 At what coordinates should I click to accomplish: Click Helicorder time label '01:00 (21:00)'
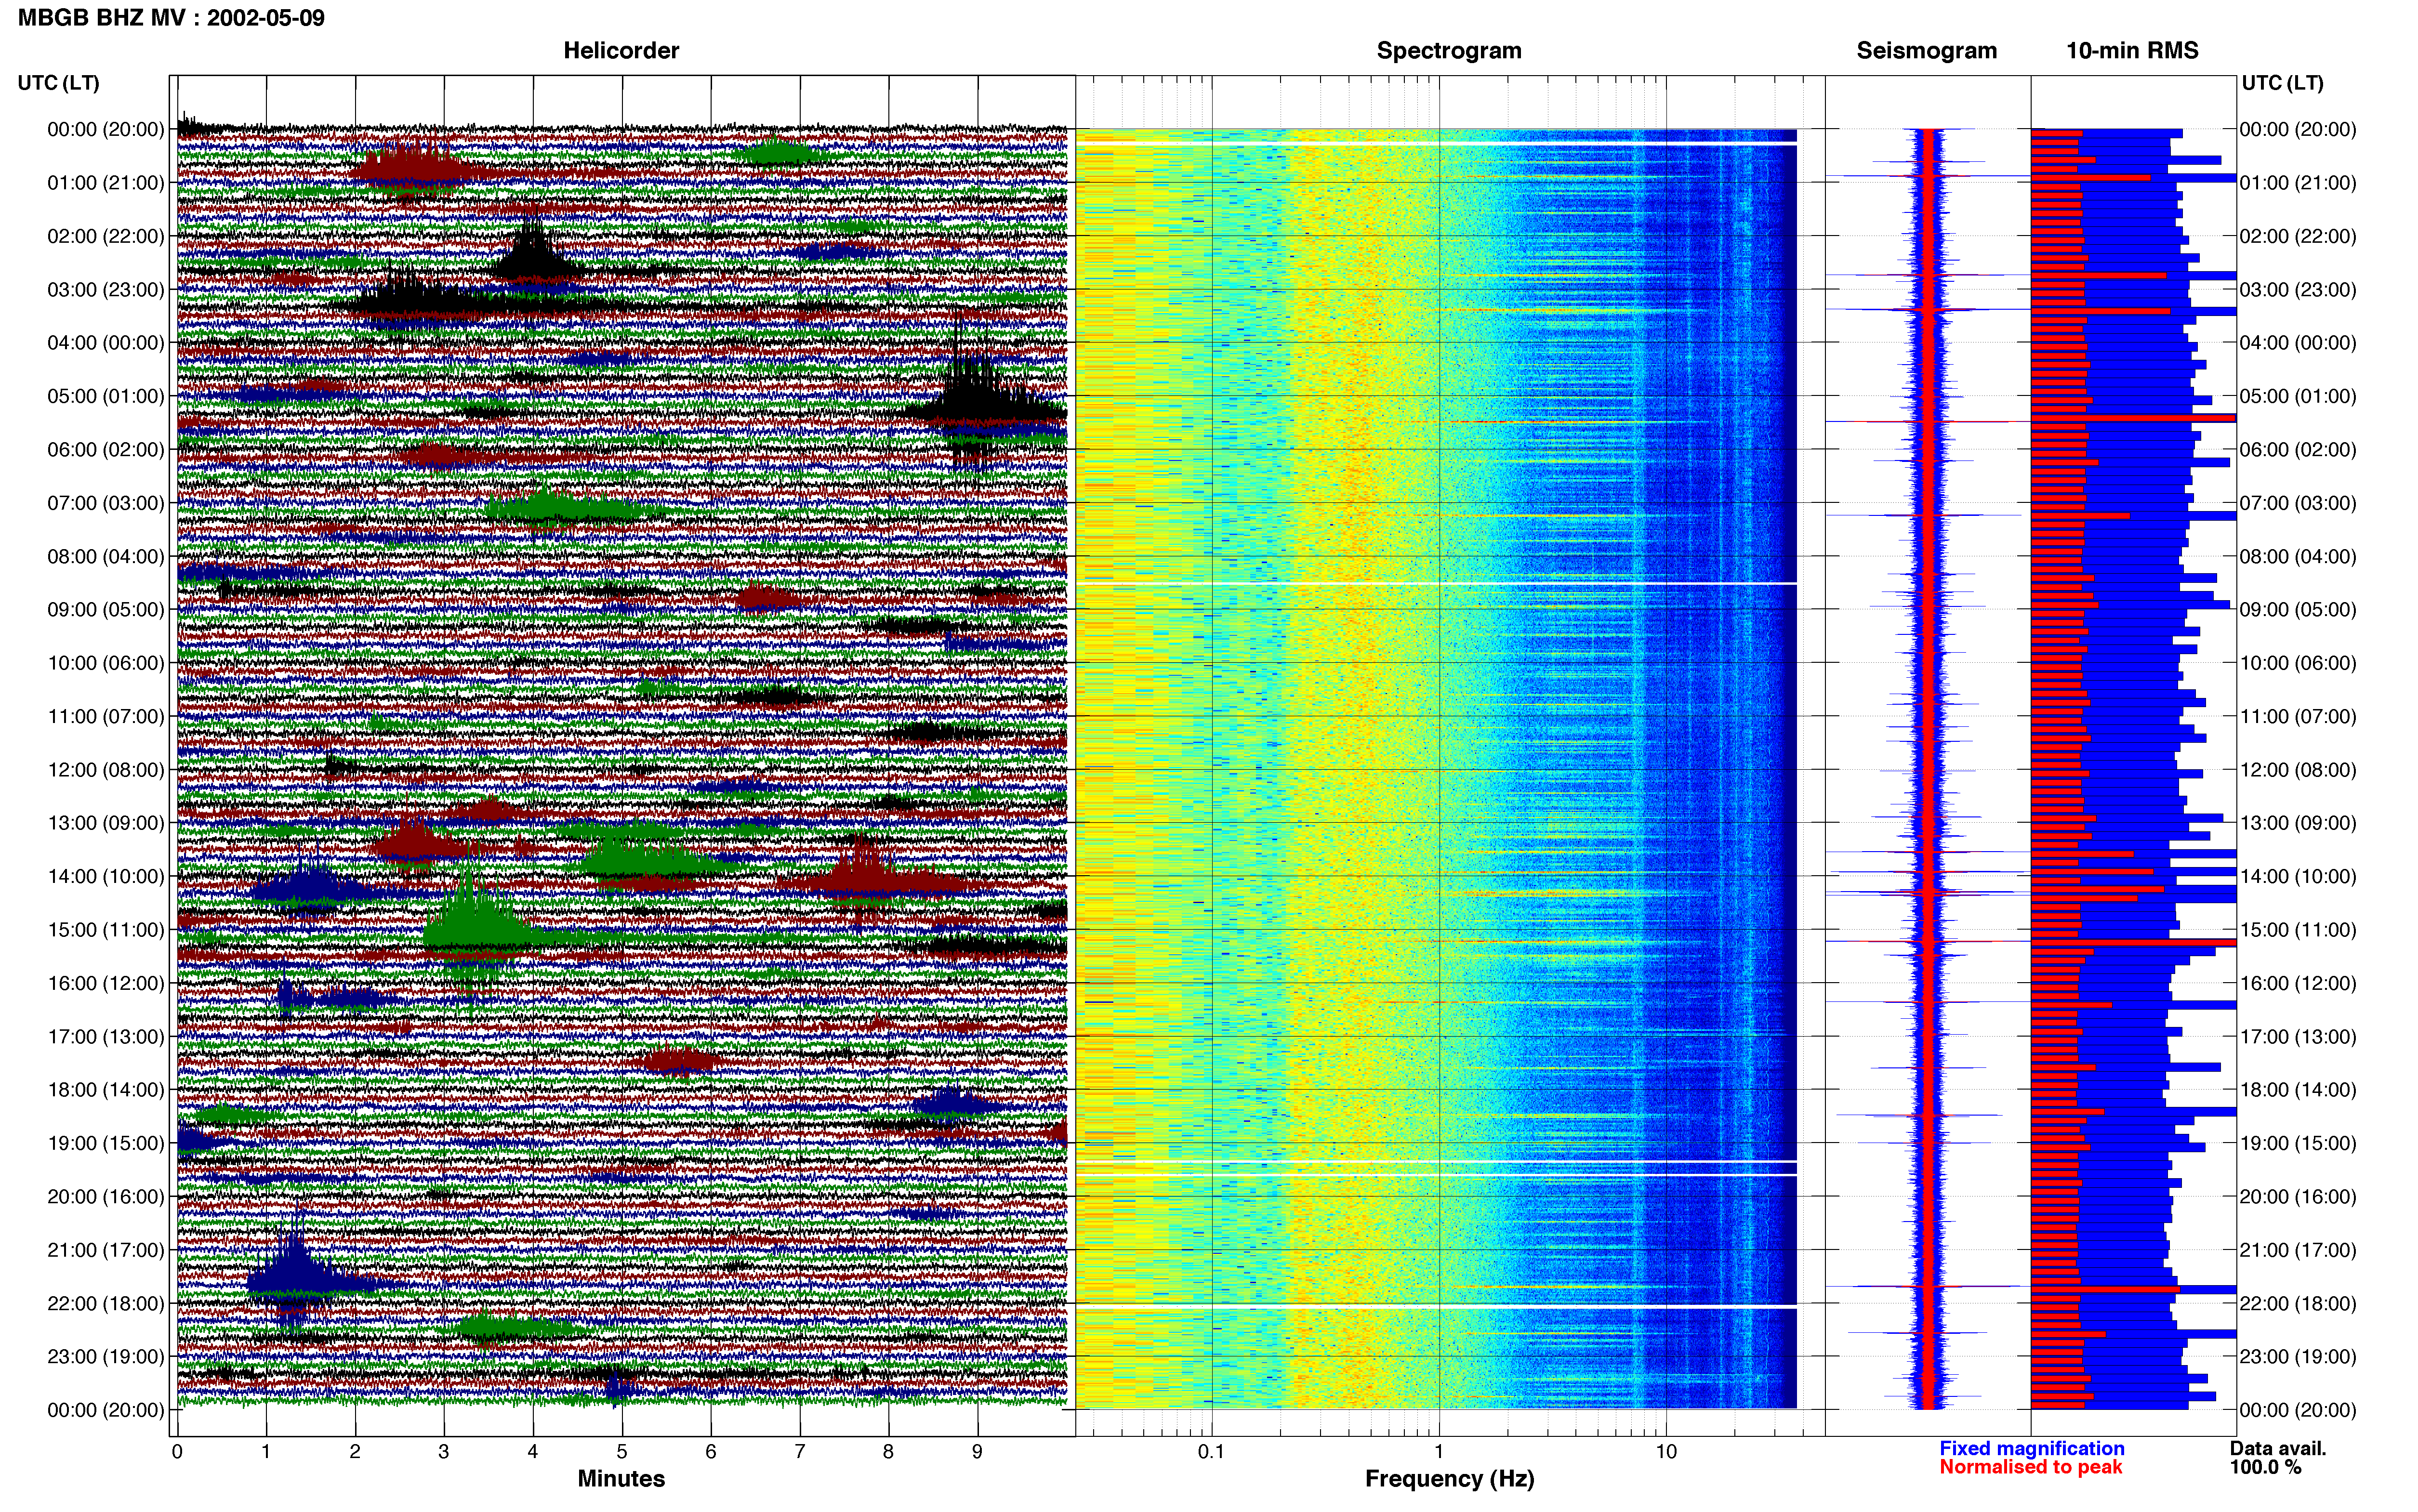pos(106,183)
